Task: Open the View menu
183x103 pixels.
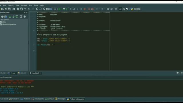Action: tap(17, 5)
